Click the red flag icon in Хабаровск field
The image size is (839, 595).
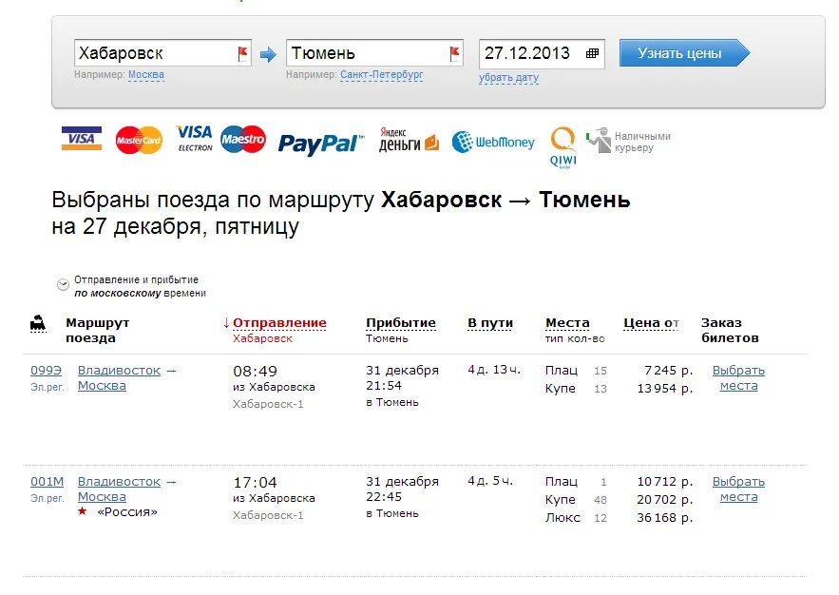243,53
